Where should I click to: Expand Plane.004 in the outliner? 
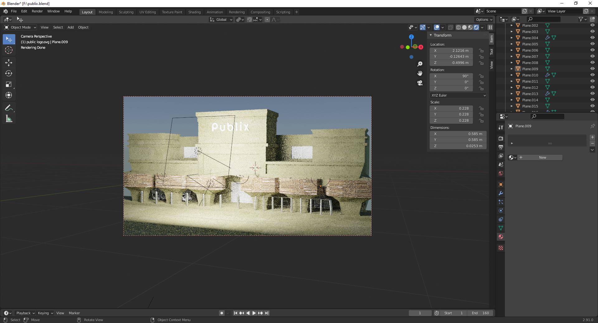click(511, 38)
